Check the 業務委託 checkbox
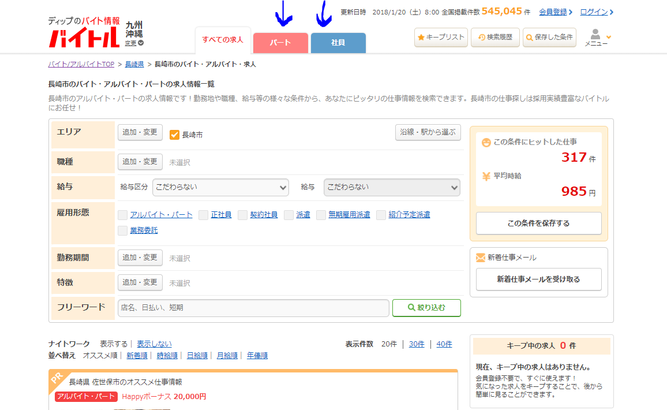Viewport: 667px width, 410px height. (x=122, y=230)
